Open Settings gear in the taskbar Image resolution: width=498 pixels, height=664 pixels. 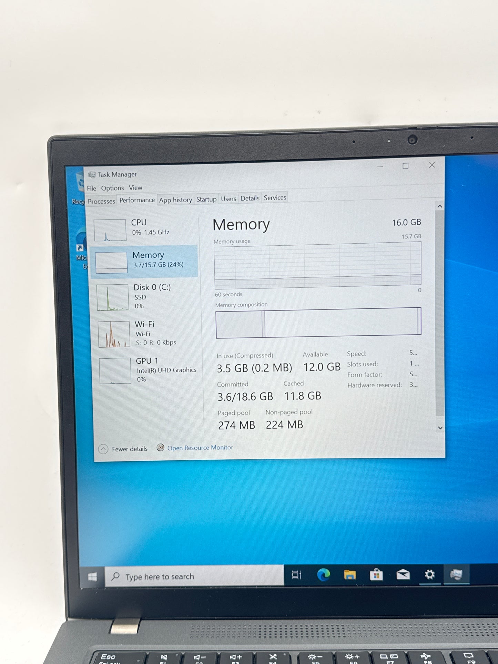[429, 574]
